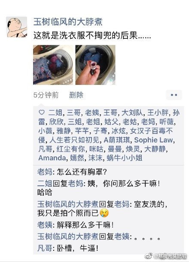
Task: Open liker profile Sophie Law
Action: point(153,140)
